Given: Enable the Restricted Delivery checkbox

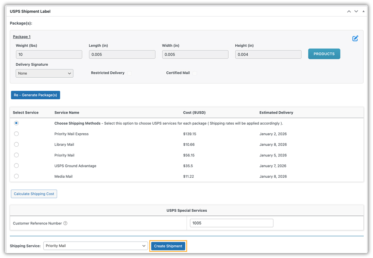Looking at the screenshot, I should point(129,73).
